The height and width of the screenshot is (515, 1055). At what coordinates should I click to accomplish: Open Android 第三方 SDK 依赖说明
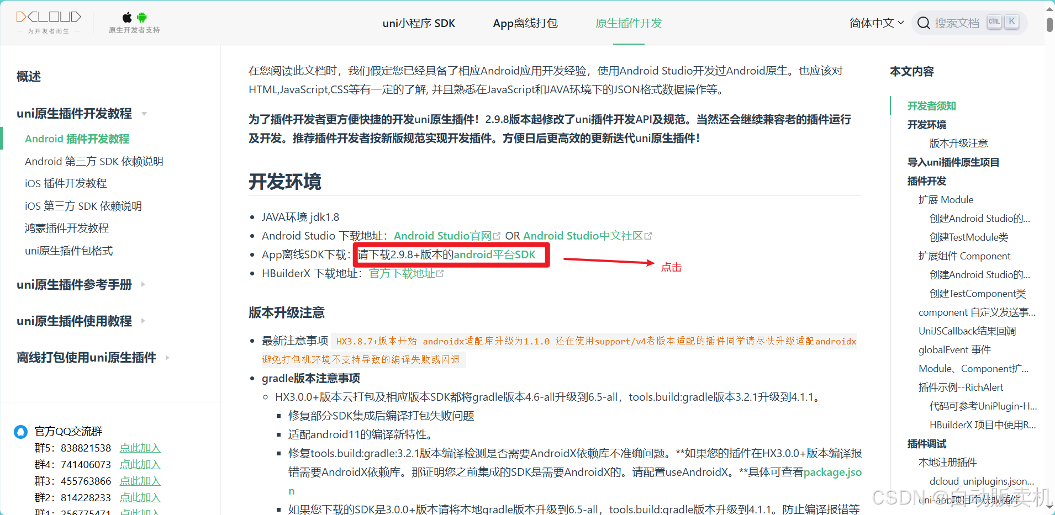pyautogui.click(x=94, y=162)
